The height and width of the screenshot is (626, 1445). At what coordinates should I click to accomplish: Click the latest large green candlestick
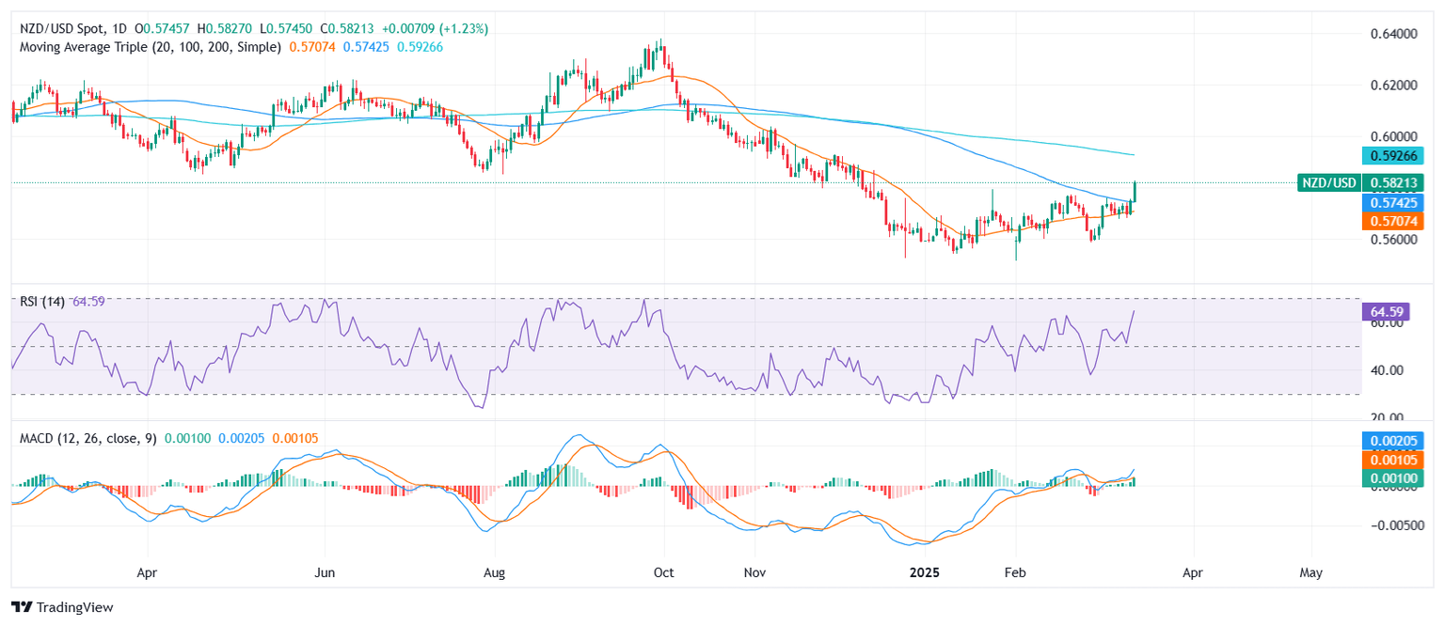click(1135, 192)
